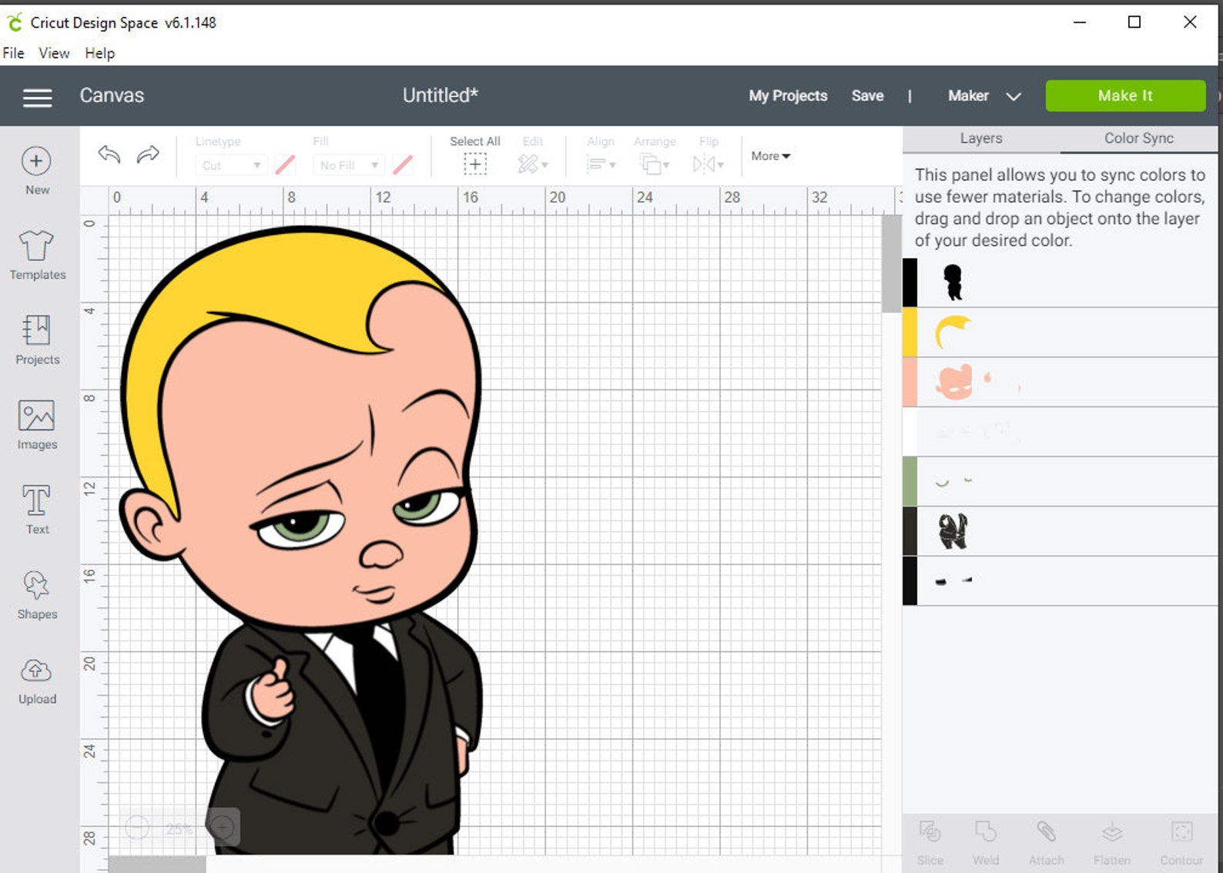
Task: Click the 25% zoom level indicator
Action: [179, 828]
